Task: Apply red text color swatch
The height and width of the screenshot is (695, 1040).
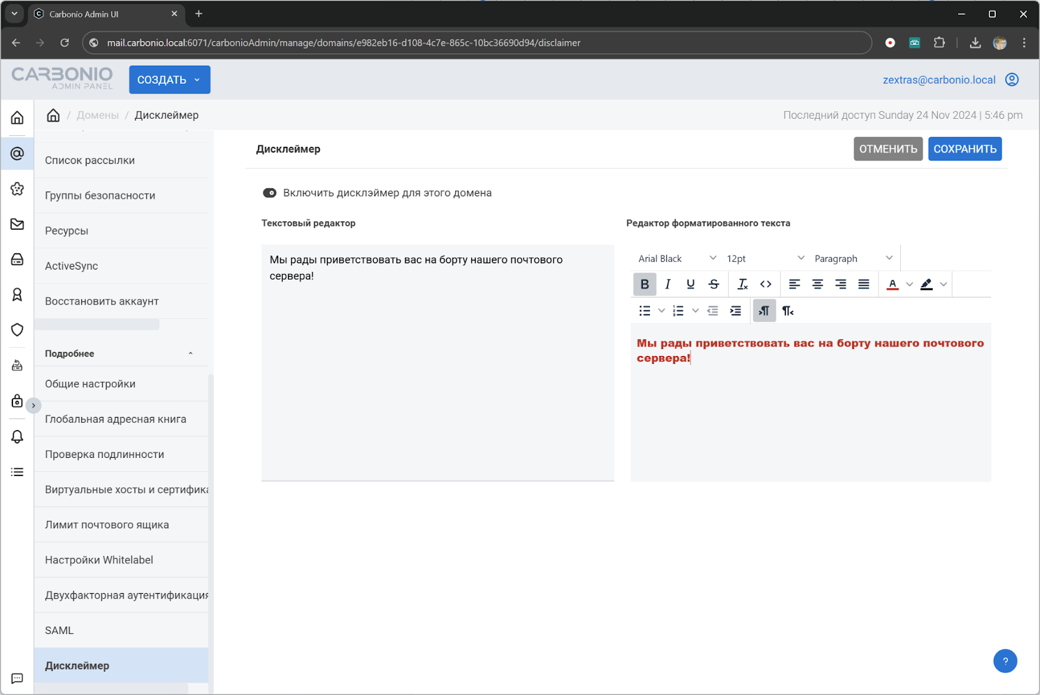Action: tap(892, 284)
